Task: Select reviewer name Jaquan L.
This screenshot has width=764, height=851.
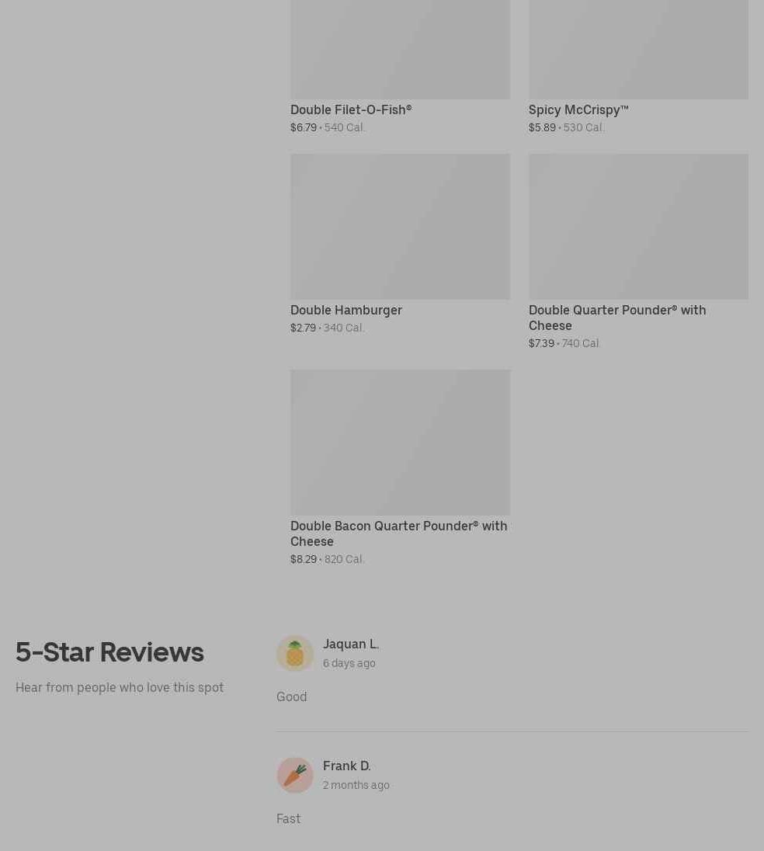Action: point(350,644)
